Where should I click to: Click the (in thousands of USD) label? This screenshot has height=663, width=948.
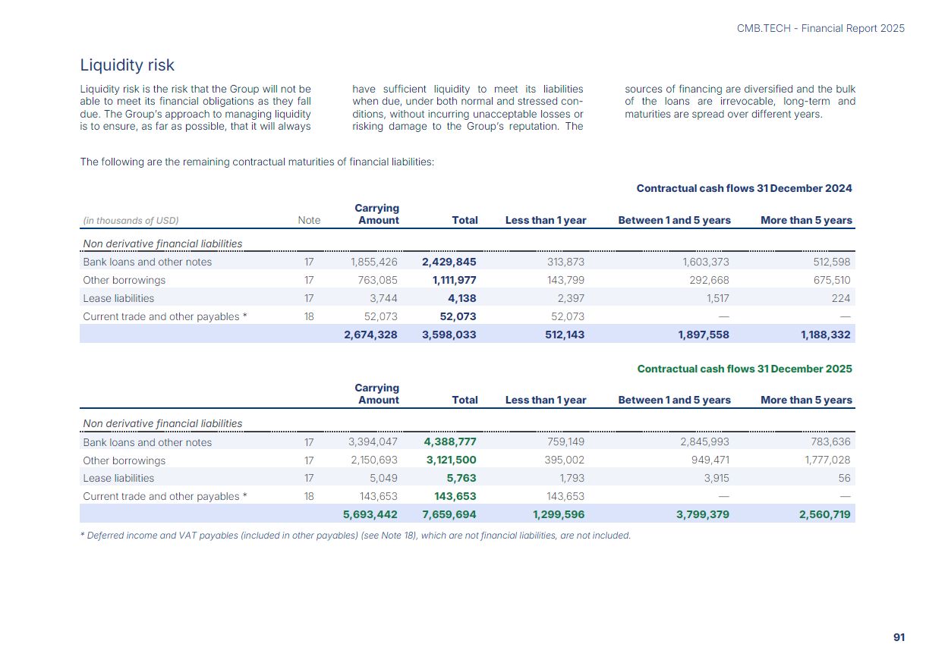point(131,221)
